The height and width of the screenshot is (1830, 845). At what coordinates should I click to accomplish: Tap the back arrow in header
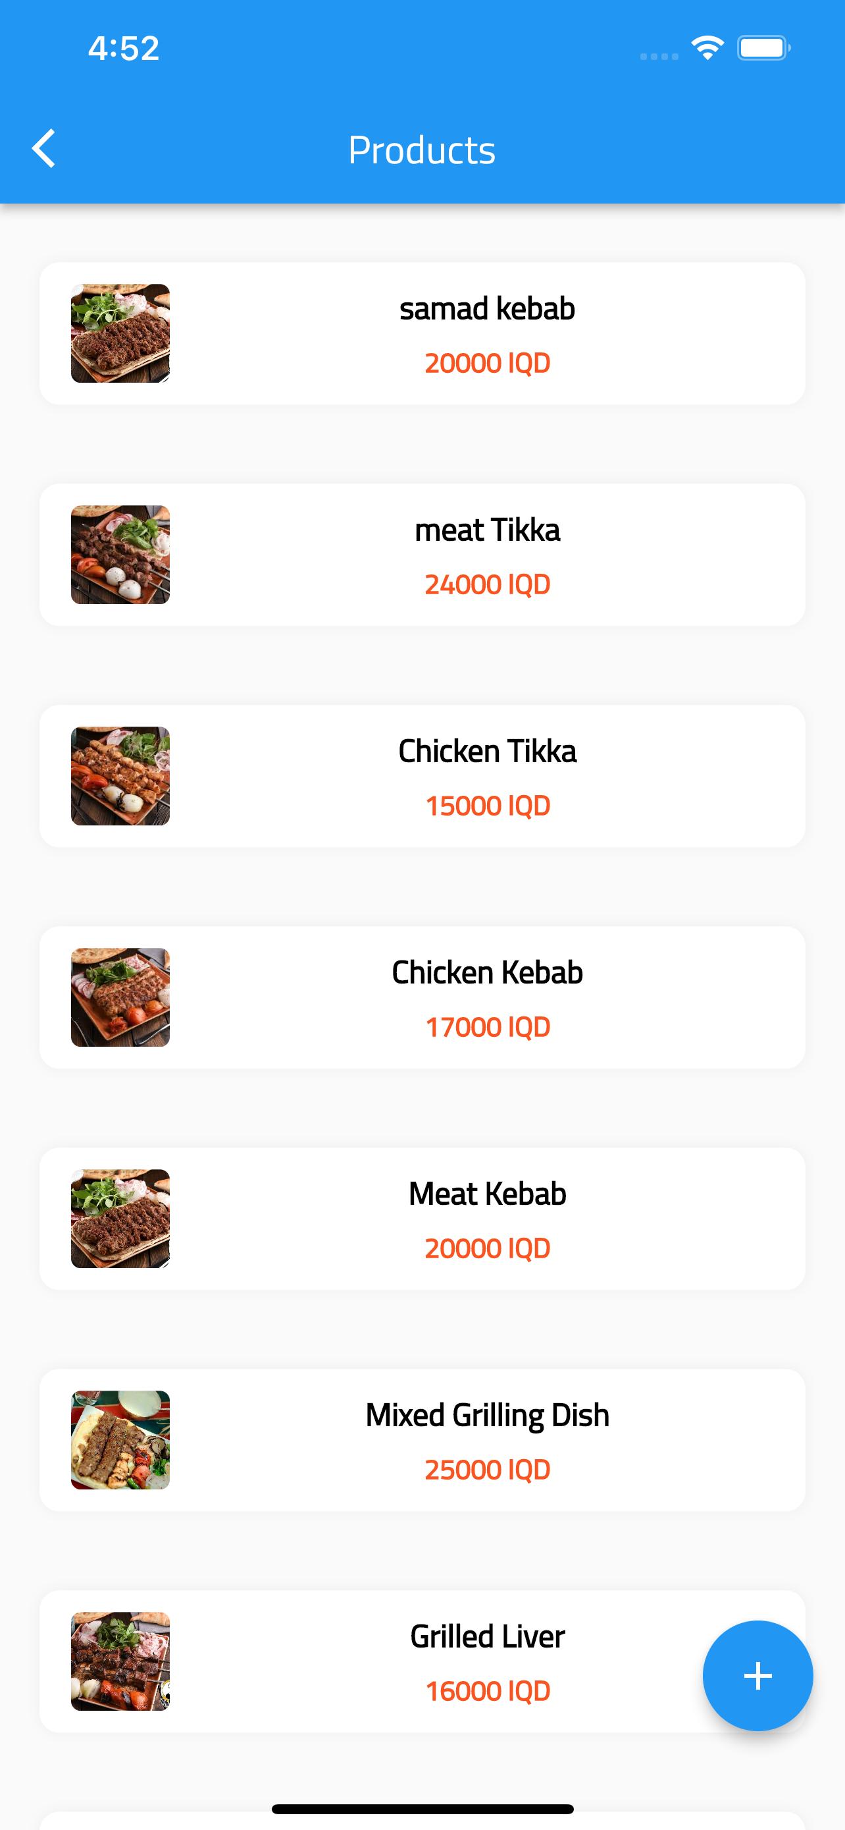[44, 149]
